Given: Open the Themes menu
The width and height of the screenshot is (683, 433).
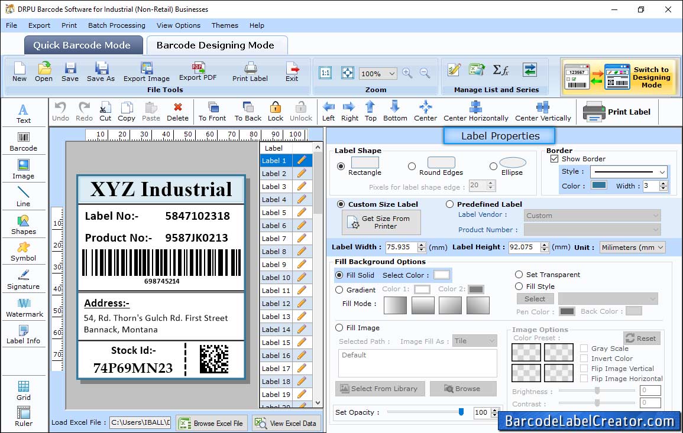Looking at the screenshot, I should point(225,25).
